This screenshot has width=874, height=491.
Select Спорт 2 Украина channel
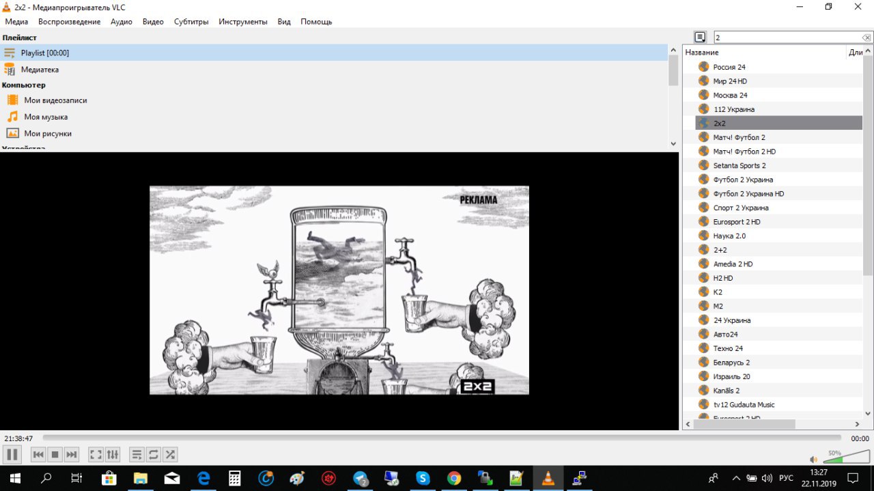(x=741, y=208)
